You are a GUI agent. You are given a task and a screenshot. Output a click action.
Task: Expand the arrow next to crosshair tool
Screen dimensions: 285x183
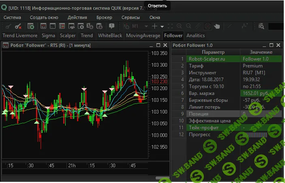click(162, 26)
